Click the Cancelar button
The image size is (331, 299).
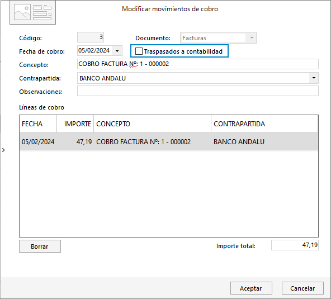click(x=302, y=288)
